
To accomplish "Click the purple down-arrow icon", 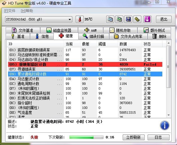I will point(147,19).
